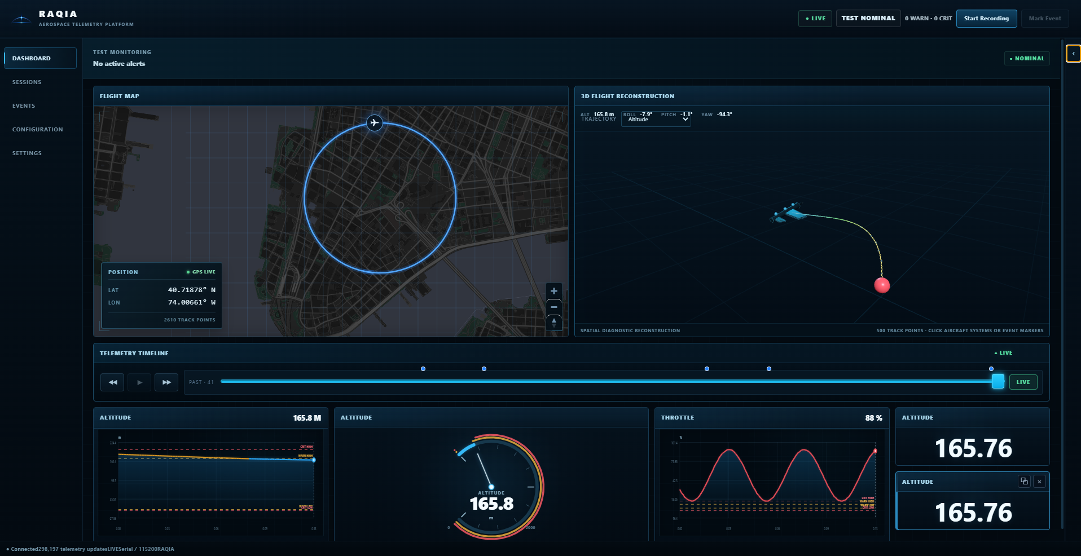Image resolution: width=1081 pixels, height=556 pixels.
Task: Click the TEST NOMINAL status badge
Action: coord(868,19)
